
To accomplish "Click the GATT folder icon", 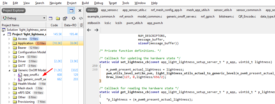I will [15, 66].
